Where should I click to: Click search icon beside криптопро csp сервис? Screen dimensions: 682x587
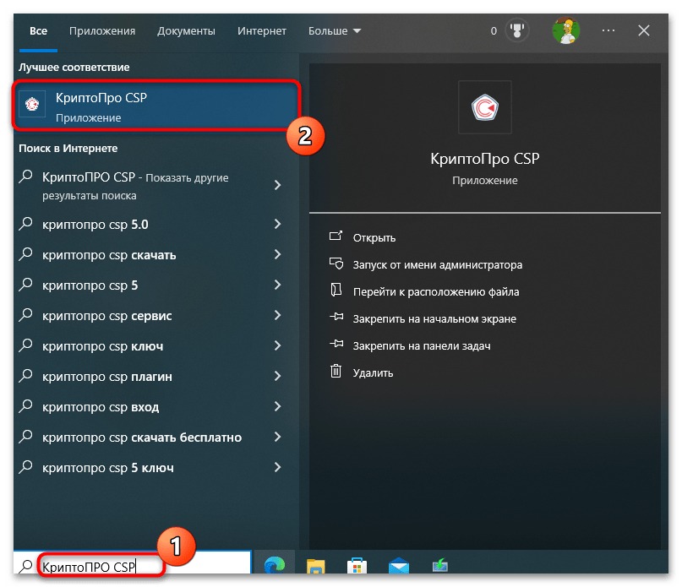pos(26,315)
